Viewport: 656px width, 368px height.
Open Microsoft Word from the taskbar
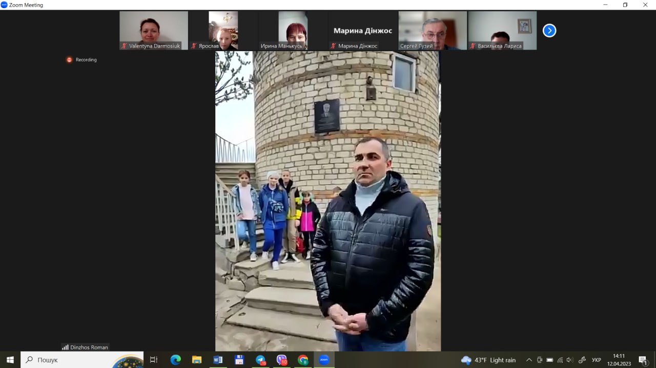pyautogui.click(x=218, y=360)
